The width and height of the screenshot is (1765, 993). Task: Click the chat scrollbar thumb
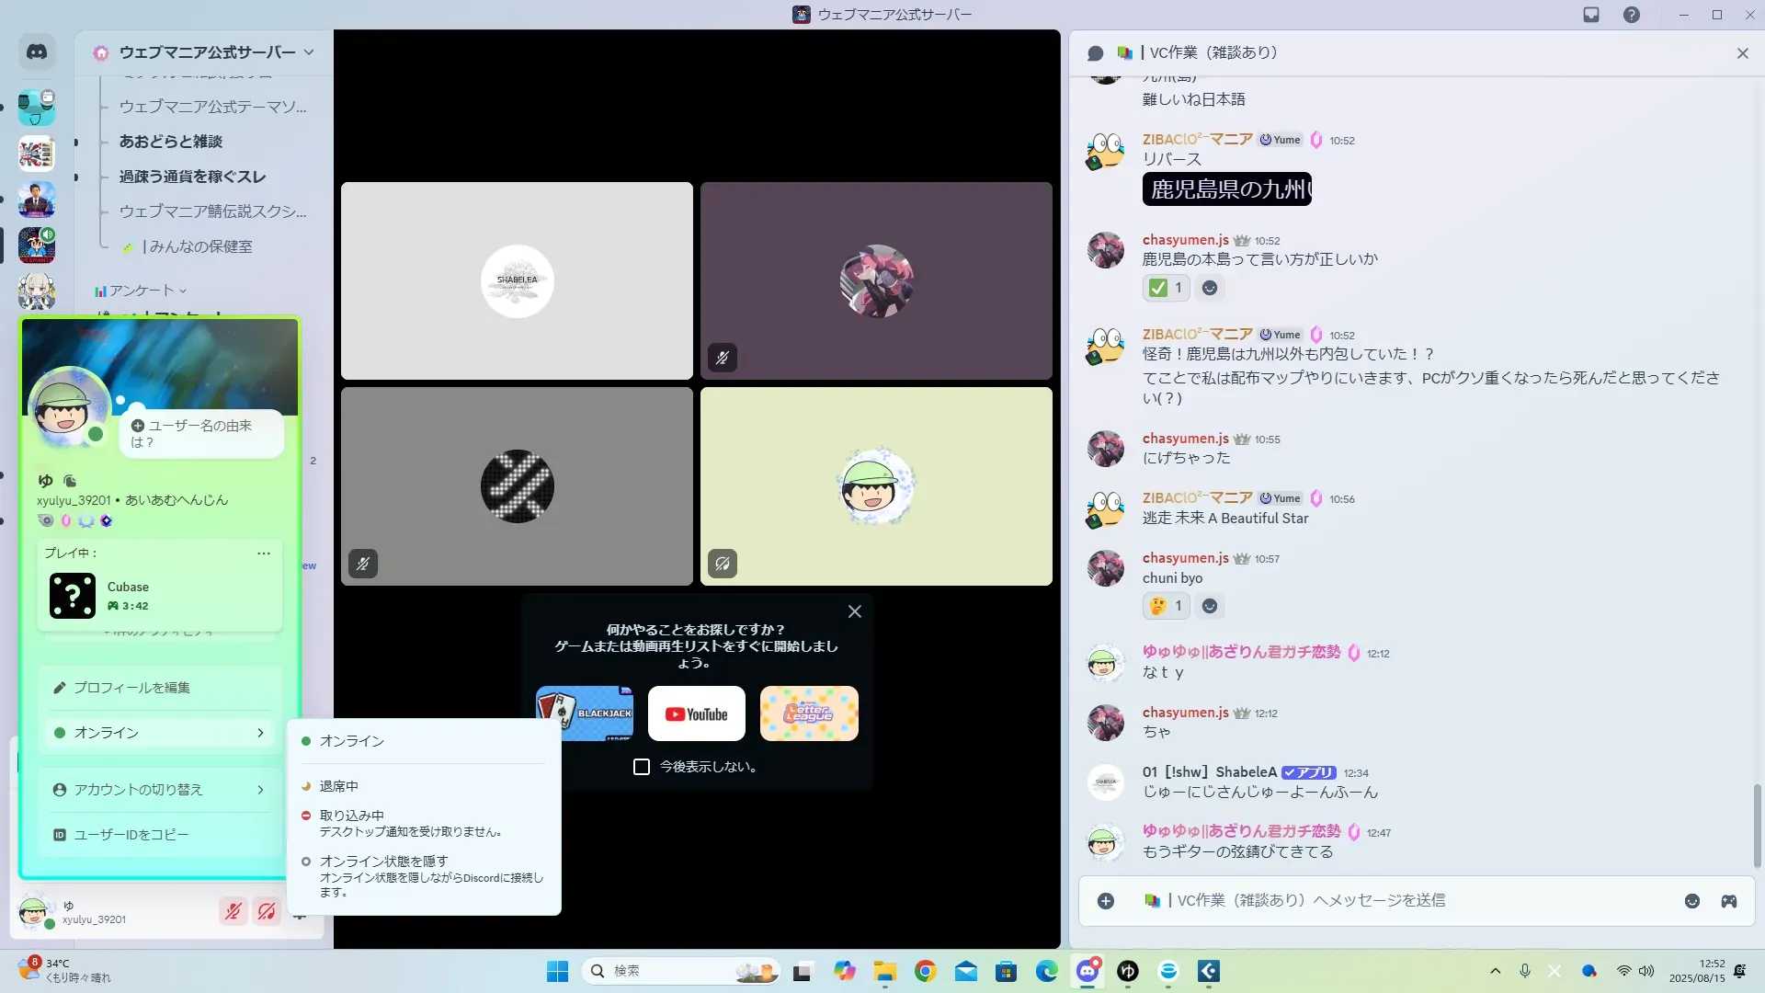(x=1757, y=825)
